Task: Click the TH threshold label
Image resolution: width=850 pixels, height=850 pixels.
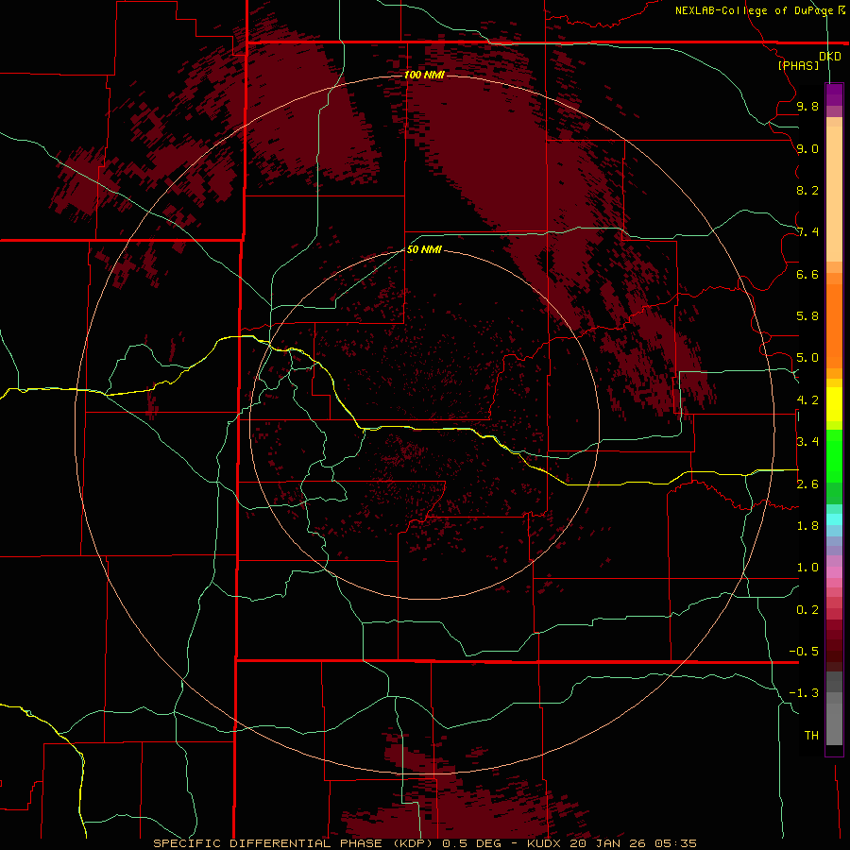Action: (x=811, y=736)
